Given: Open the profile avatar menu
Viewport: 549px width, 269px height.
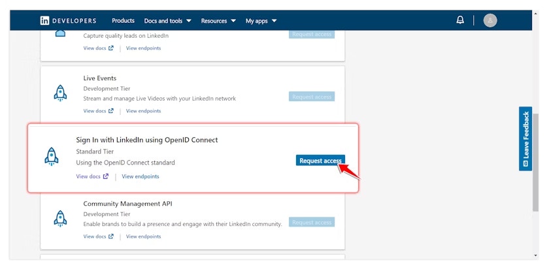Looking at the screenshot, I should pyautogui.click(x=490, y=20).
